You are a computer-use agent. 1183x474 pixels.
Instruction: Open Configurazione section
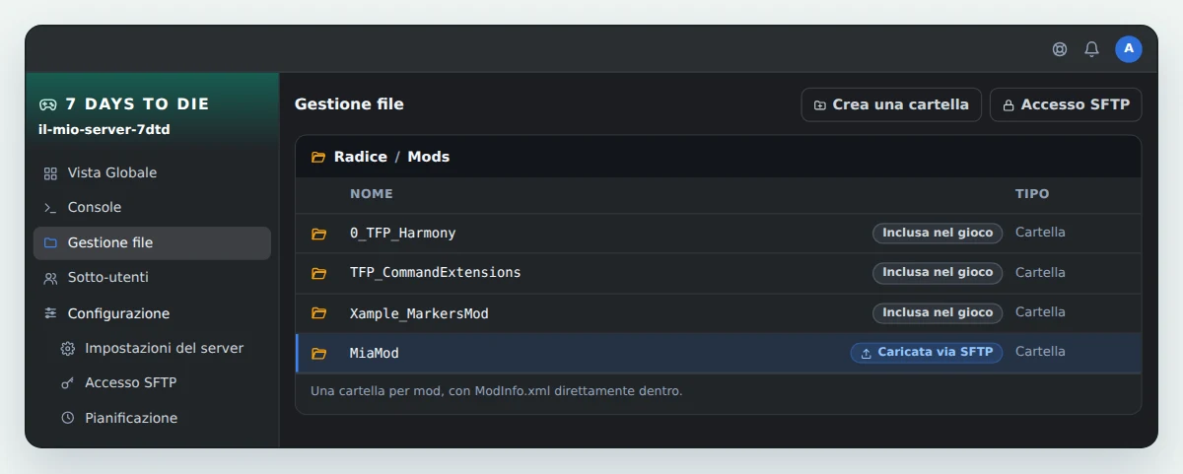pos(152,313)
